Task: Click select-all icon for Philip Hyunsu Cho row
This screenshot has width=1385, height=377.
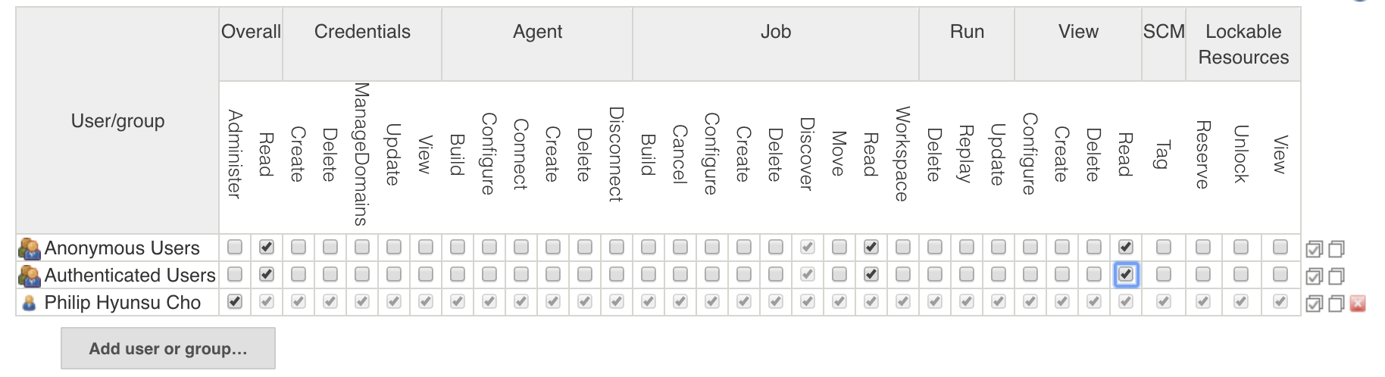Action: click(1314, 304)
